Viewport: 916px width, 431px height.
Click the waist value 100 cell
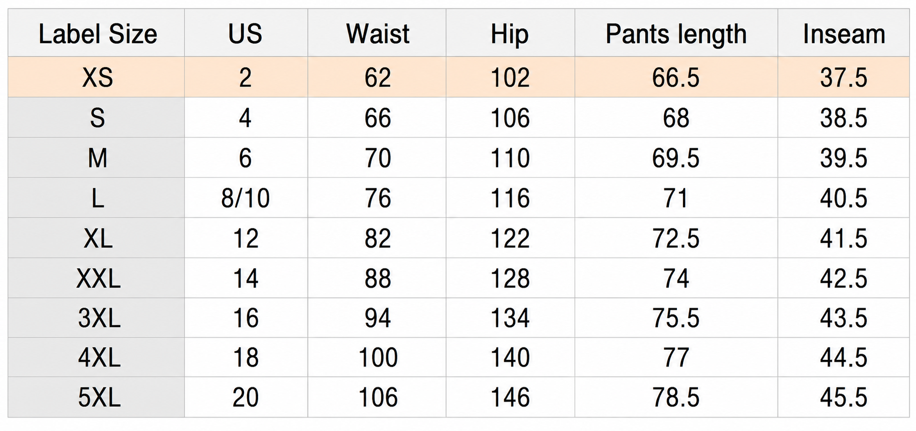(x=377, y=357)
